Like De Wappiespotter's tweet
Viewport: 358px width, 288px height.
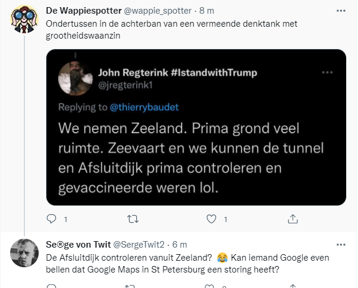click(210, 220)
